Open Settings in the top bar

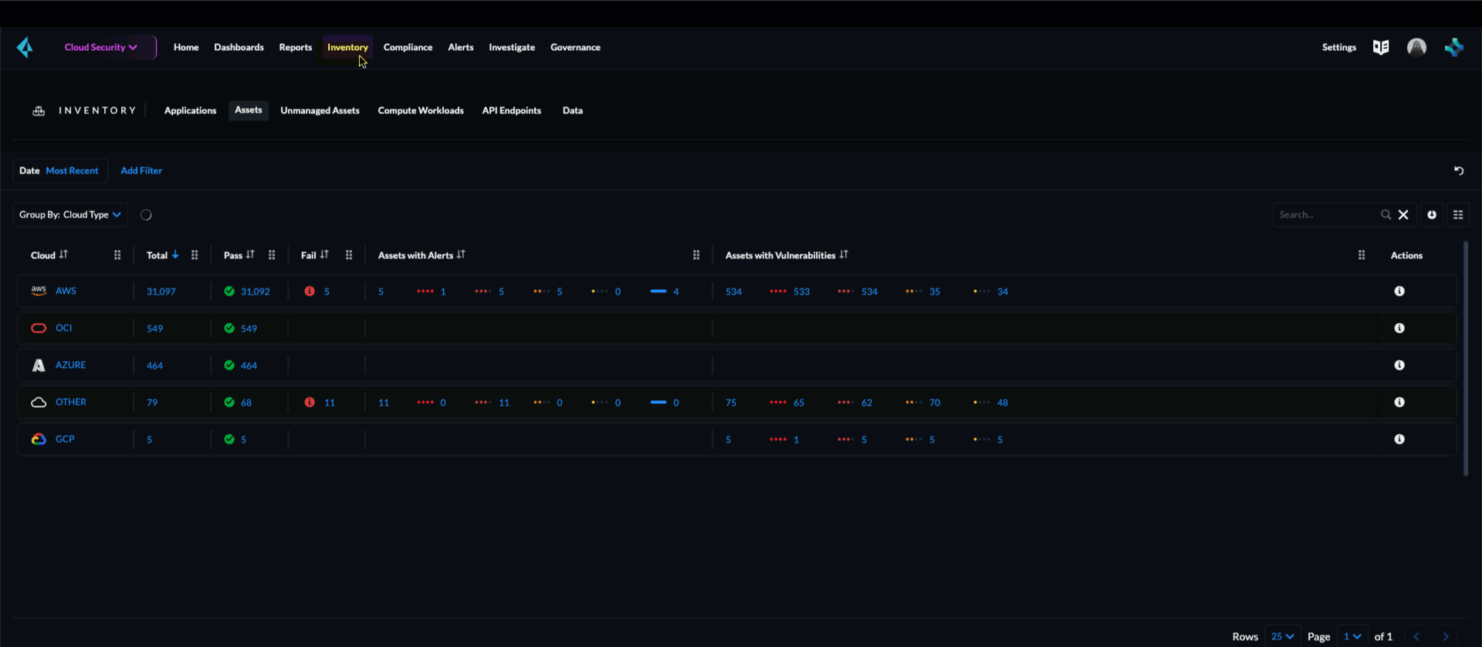[1338, 47]
